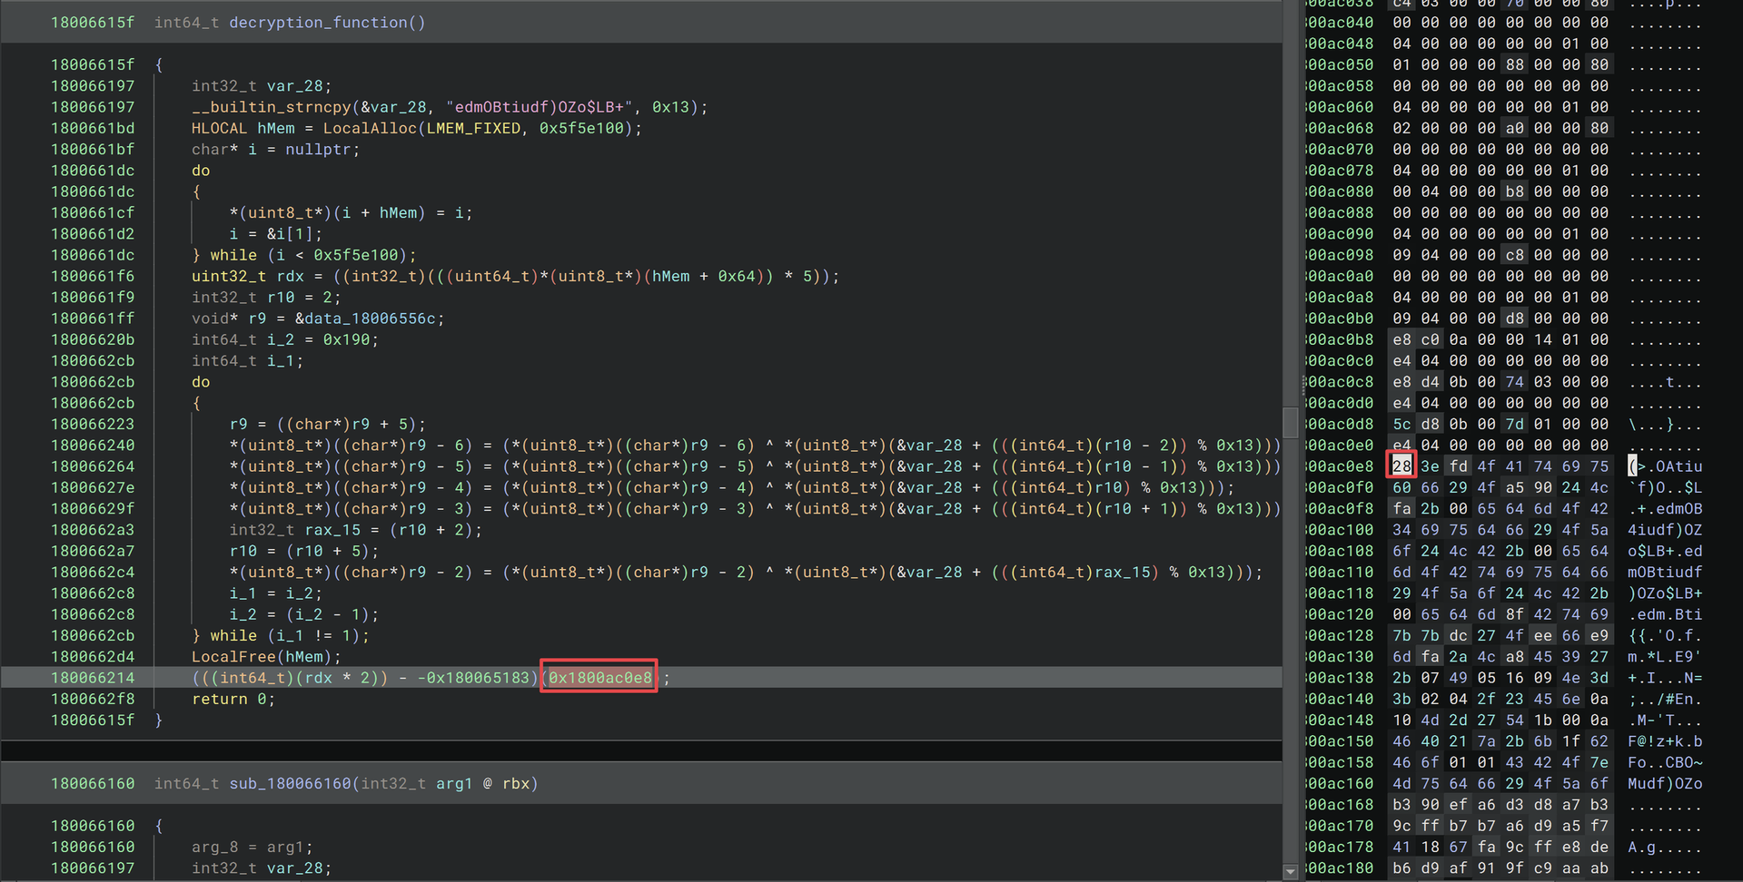The width and height of the screenshot is (1743, 882).
Task: Click the decompiler view scrollbar thumb
Action: tap(1291, 423)
